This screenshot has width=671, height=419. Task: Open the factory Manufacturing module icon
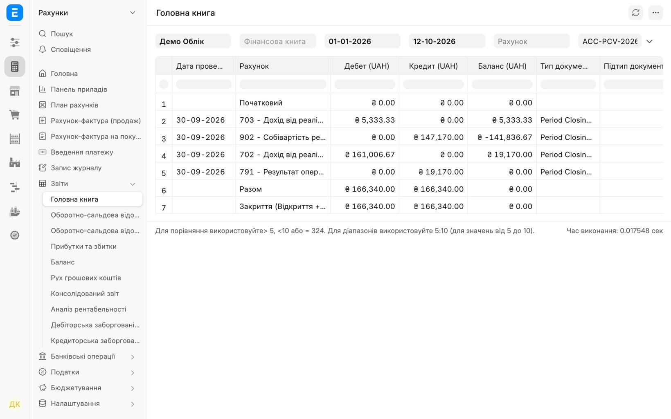pos(15,163)
